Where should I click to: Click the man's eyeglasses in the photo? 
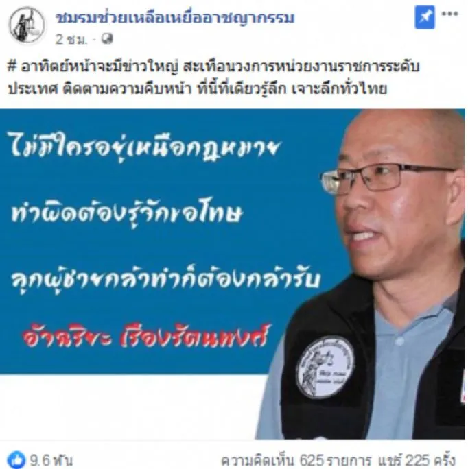point(386,178)
